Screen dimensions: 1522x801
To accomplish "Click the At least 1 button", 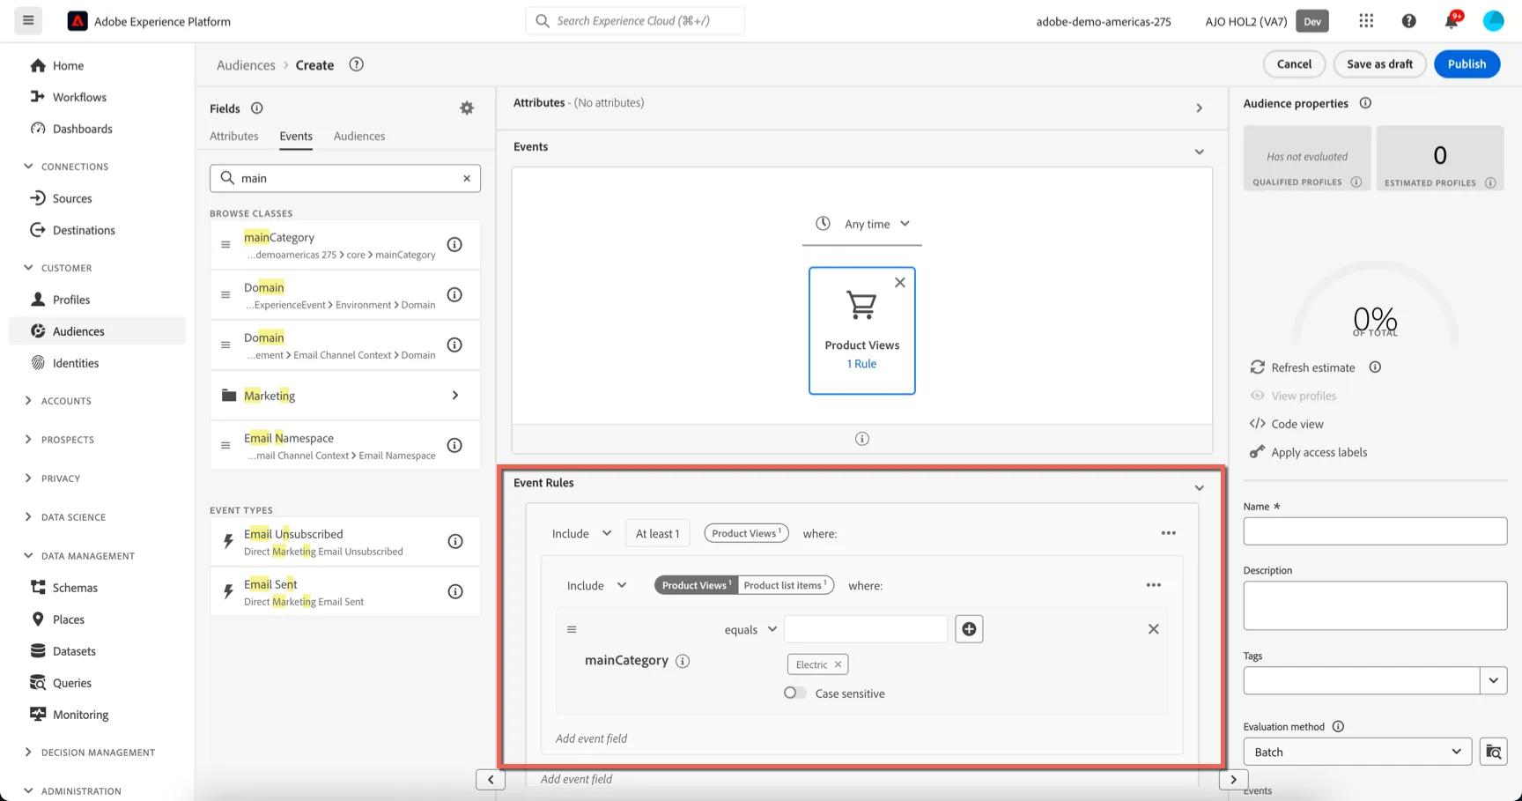I will click(x=658, y=534).
